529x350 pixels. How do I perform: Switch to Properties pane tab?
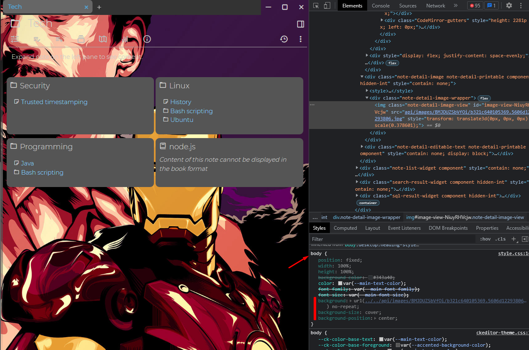(487, 228)
